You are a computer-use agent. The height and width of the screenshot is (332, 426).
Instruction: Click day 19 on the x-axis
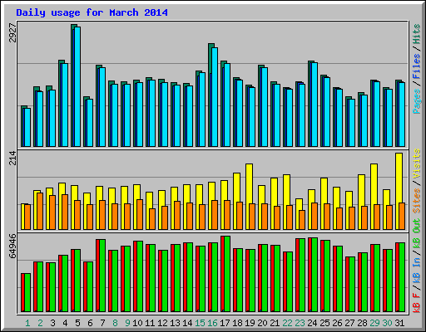click(x=250, y=323)
